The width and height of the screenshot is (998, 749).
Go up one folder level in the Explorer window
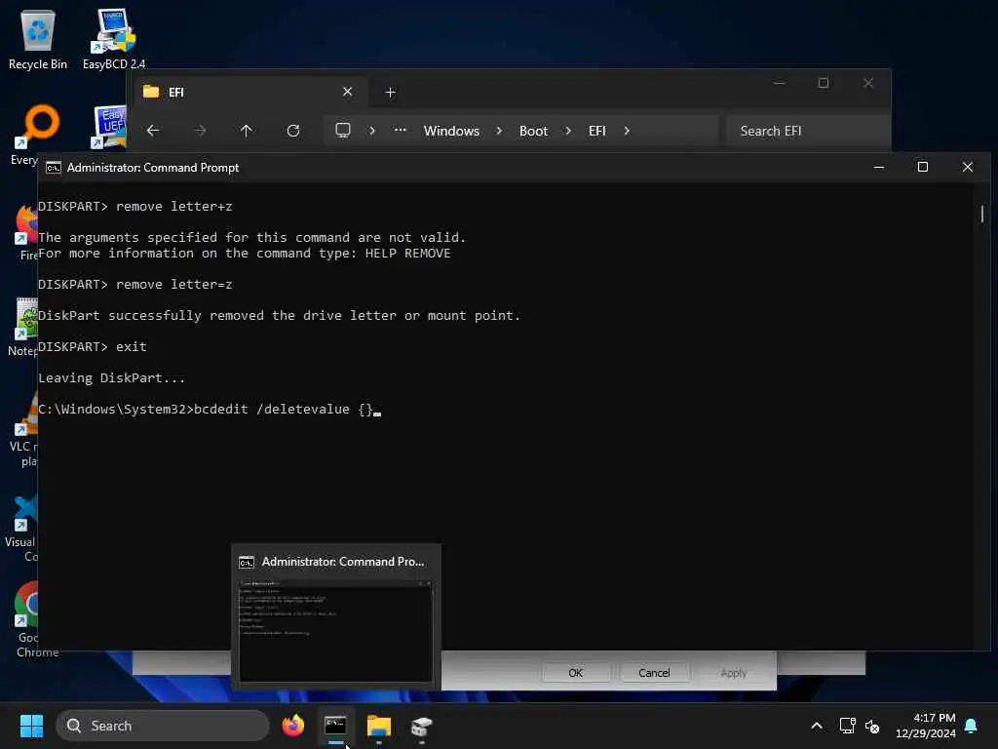tap(247, 131)
